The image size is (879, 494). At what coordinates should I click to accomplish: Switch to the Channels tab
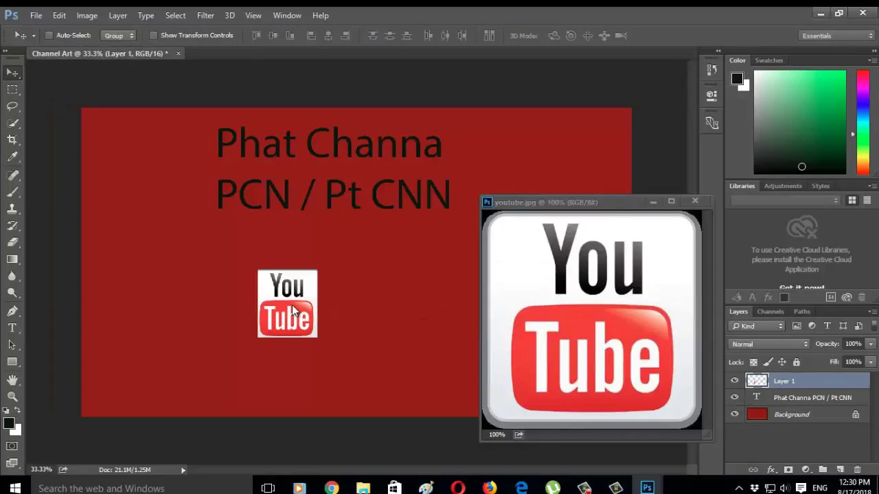[770, 311]
